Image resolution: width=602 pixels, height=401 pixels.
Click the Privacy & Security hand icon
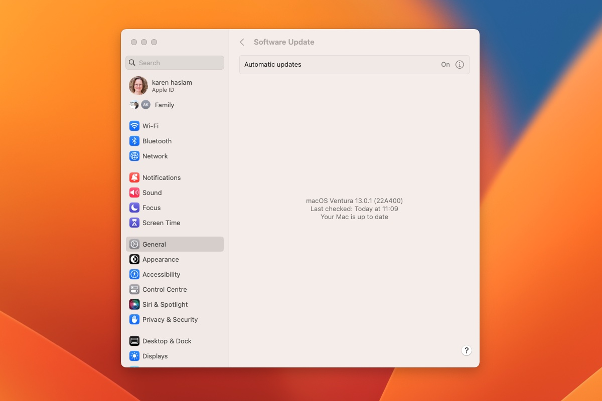pos(134,319)
